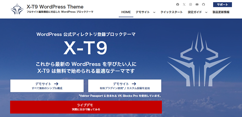This screenshot has width=242, height=117.
Task: Open the 設定ガイド menu item
Action: point(195,12)
